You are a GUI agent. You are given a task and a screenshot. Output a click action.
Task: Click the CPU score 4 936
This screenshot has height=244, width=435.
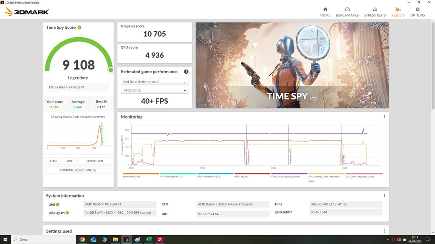(155, 55)
